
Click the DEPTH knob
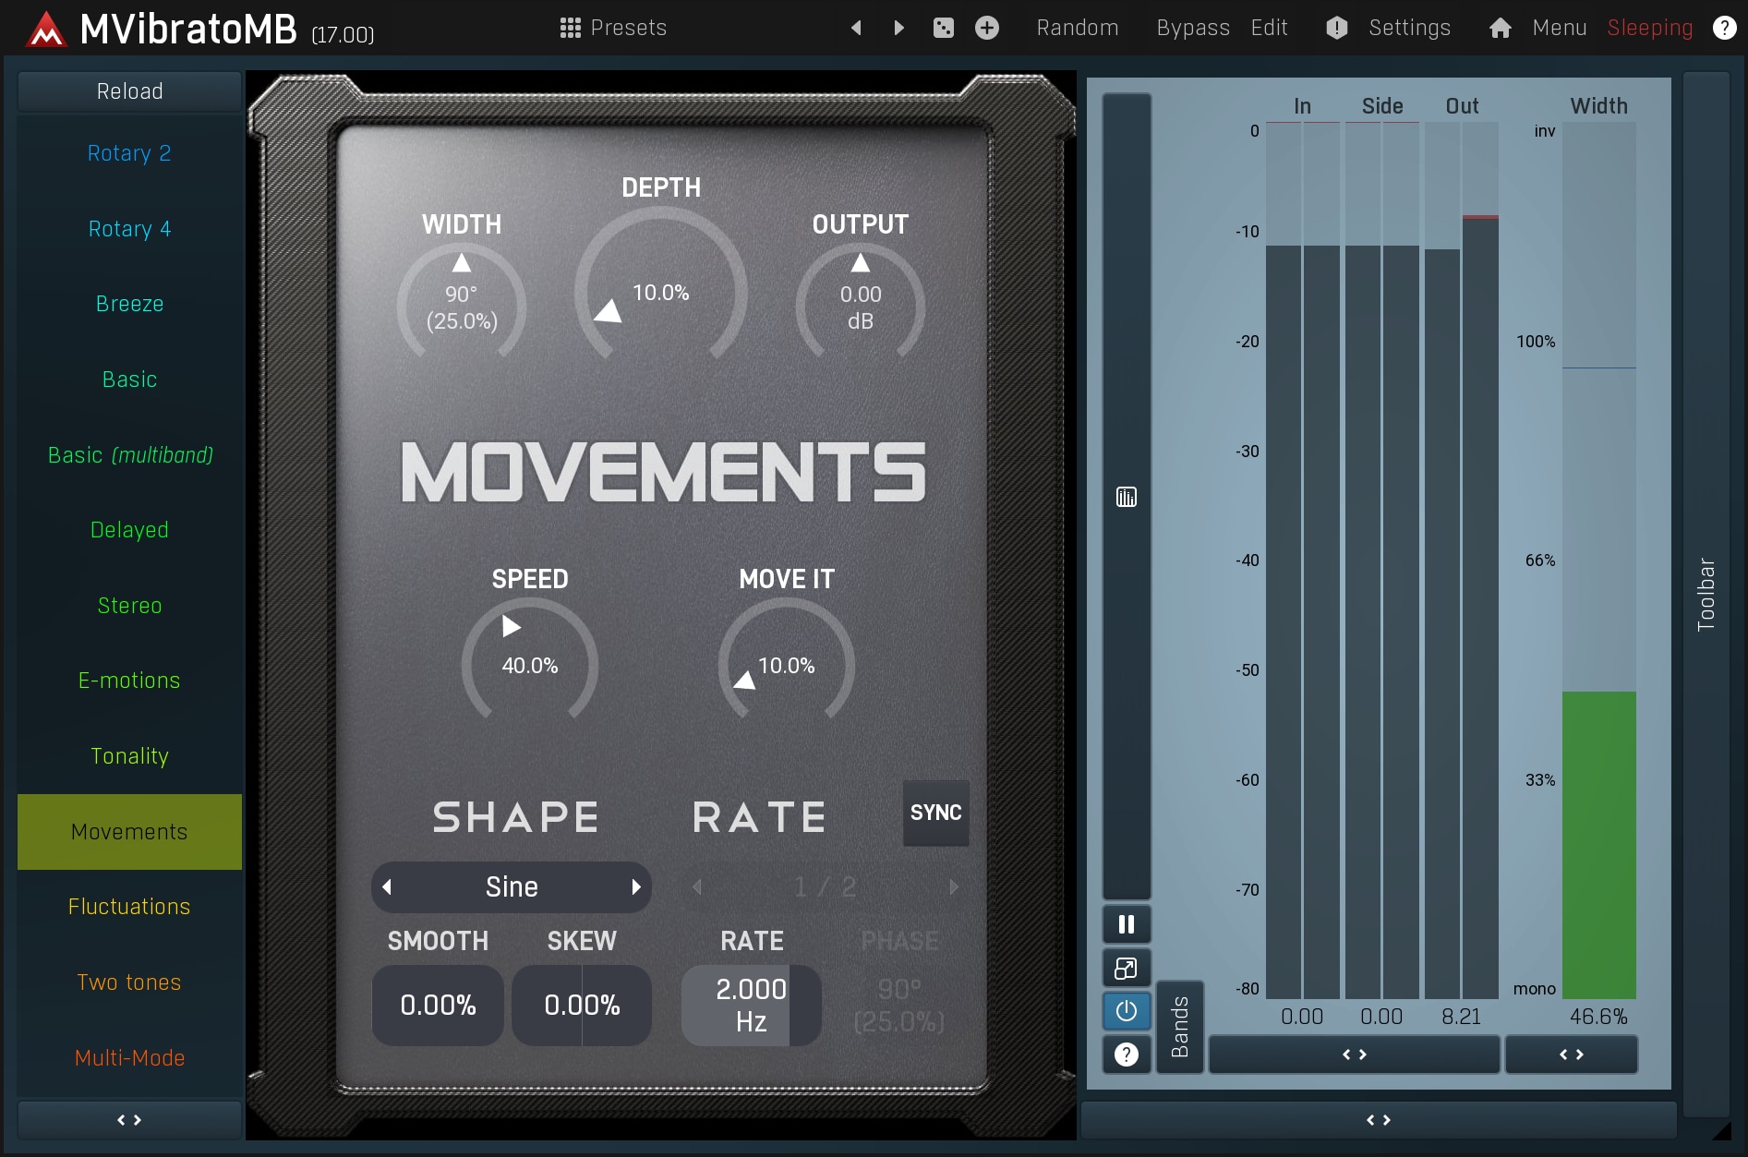click(x=660, y=286)
